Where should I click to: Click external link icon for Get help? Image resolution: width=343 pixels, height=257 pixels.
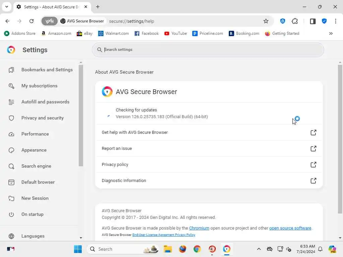[x=313, y=133]
